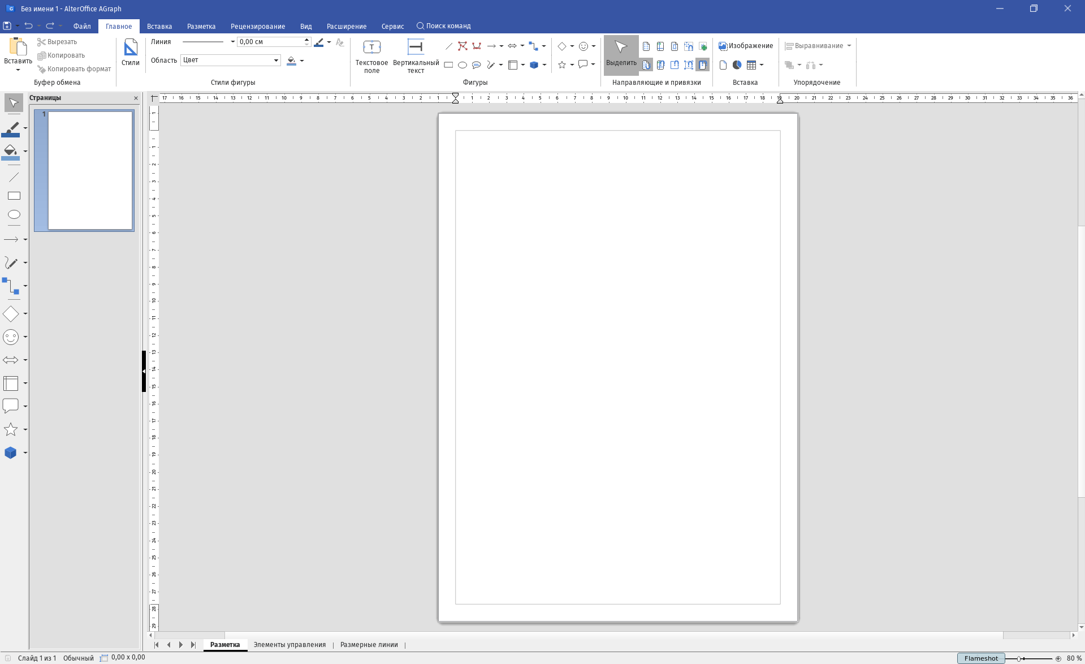Click the smiley symbol shapes in side toolbar
1085x664 pixels.
[11, 337]
